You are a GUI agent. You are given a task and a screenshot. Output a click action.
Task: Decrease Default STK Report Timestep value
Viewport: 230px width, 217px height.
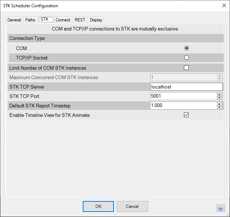coord(219,107)
